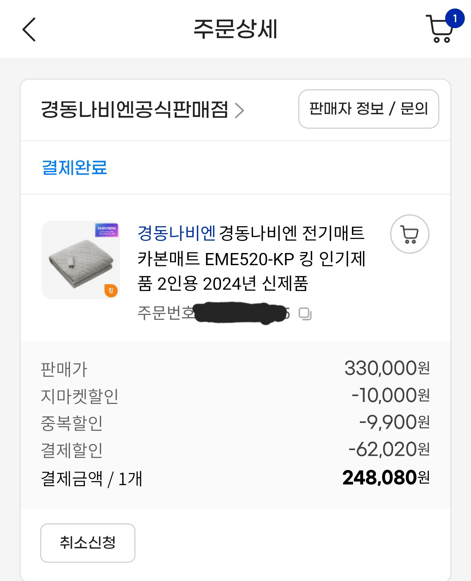Tap the blue cart count badge

455,18
